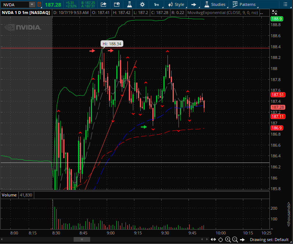Image resolution: width=293 pixels, height=244 pixels.
Task: Click the crosshair pan icon
Action: pyautogui.click(x=220, y=240)
